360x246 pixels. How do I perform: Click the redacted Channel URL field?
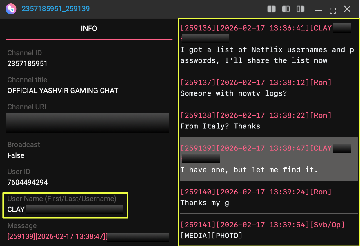(x=88, y=123)
